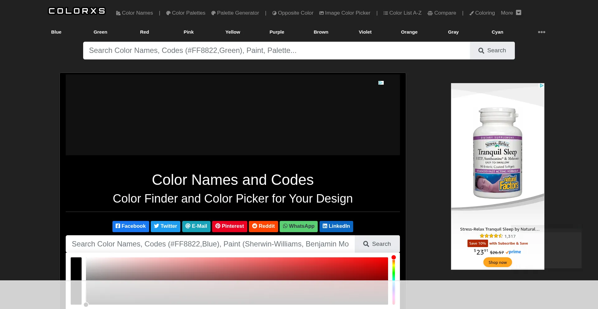Focus the top color search field

(x=276, y=50)
